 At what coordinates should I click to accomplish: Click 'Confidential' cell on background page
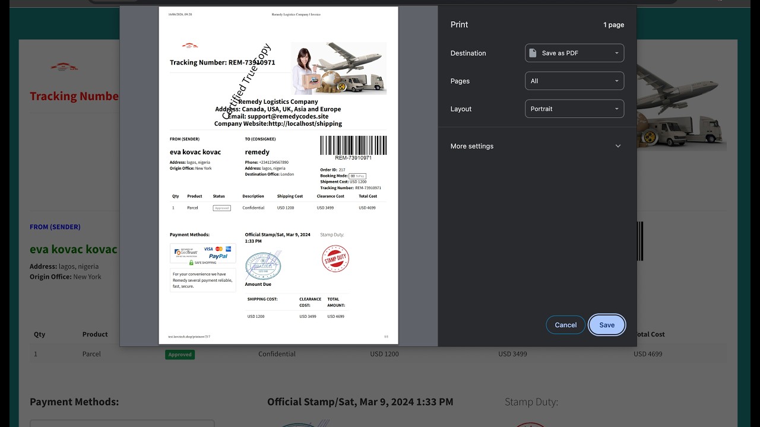coord(277,354)
